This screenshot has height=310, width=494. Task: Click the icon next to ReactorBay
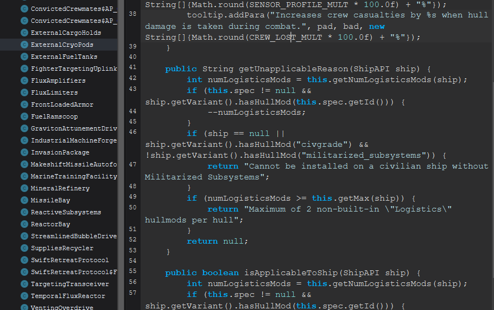[x=24, y=224]
